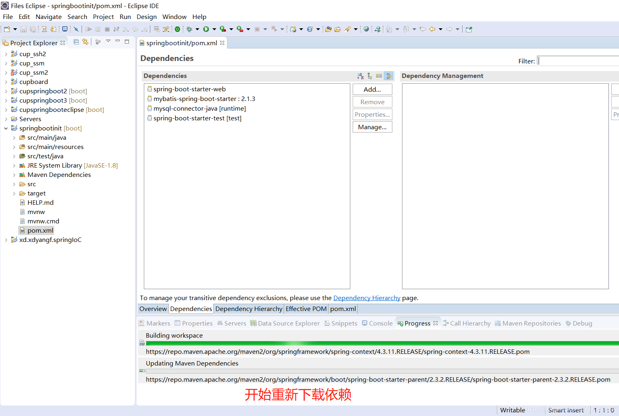
Task: Click the Building workspace green progress bar
Action: [382, 343]
